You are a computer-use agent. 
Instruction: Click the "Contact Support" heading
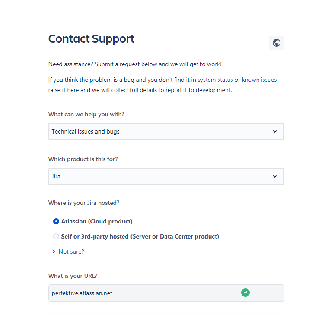tap(91, 39)
